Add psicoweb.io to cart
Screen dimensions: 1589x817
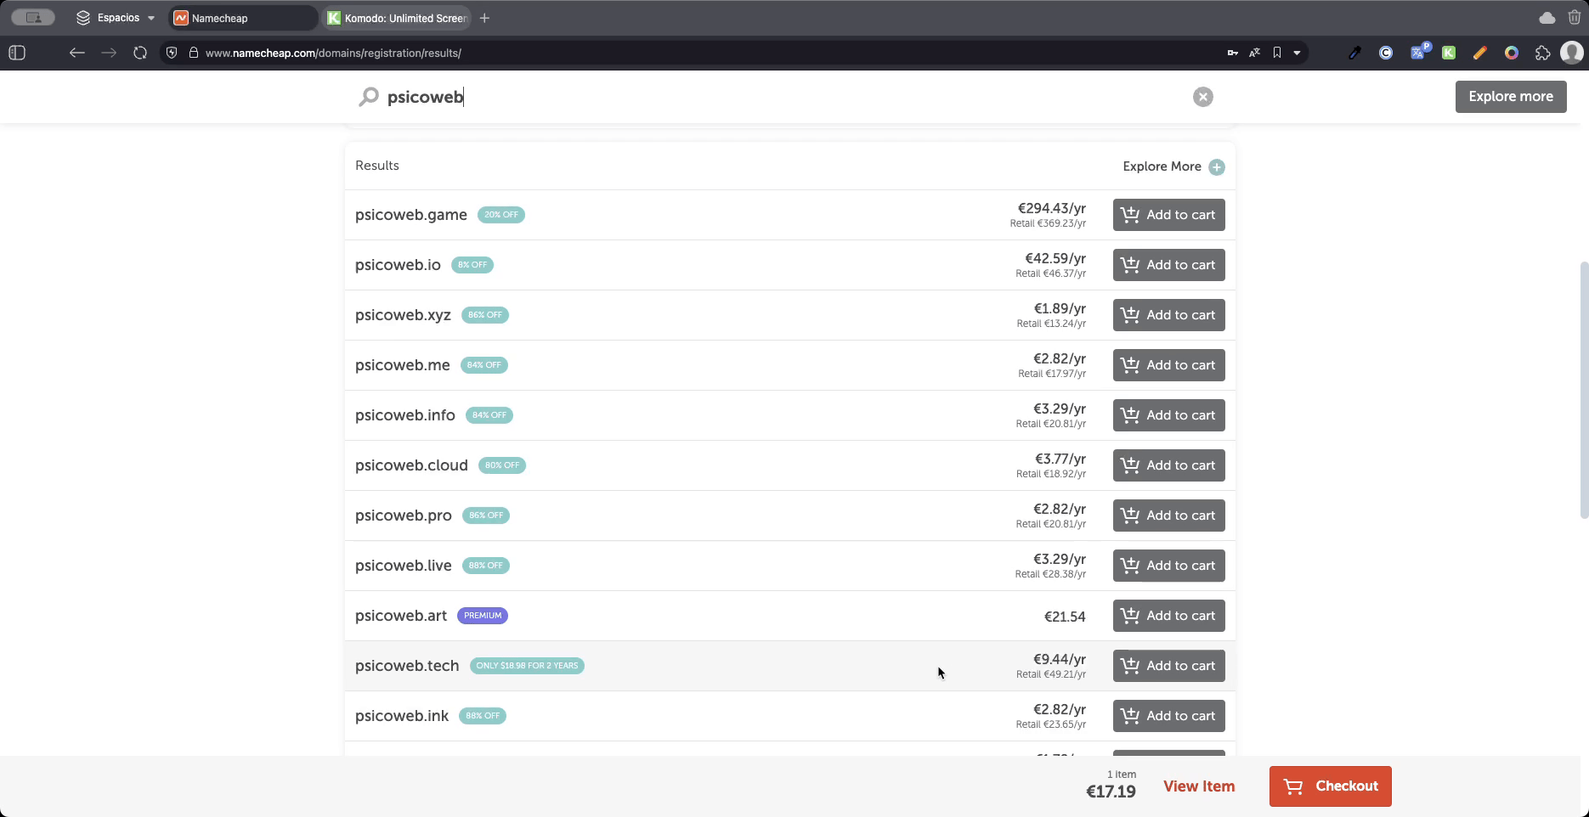pos(1168,265)
